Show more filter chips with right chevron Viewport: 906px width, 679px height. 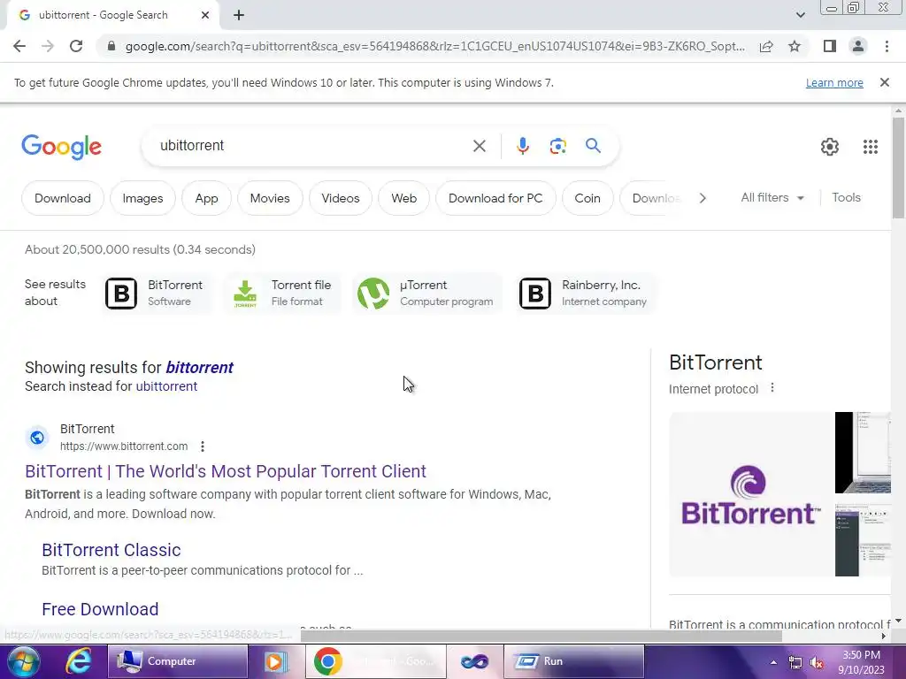coord(702,198)
